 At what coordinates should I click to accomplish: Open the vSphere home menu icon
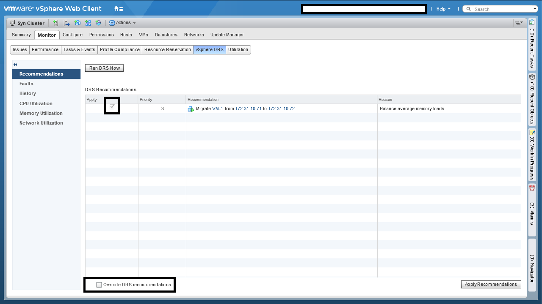tap(118, 9)
